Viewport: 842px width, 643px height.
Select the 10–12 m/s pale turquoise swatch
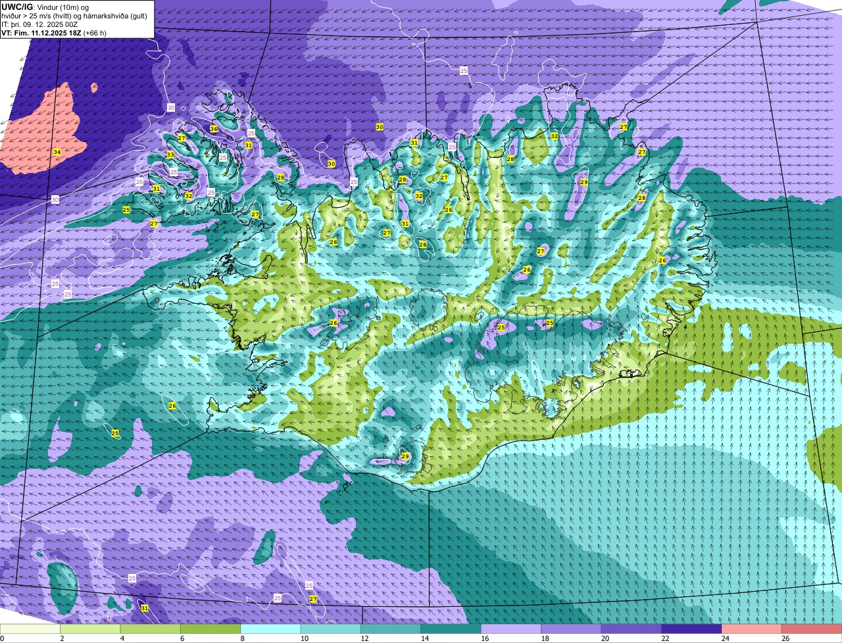pos(331,629)
